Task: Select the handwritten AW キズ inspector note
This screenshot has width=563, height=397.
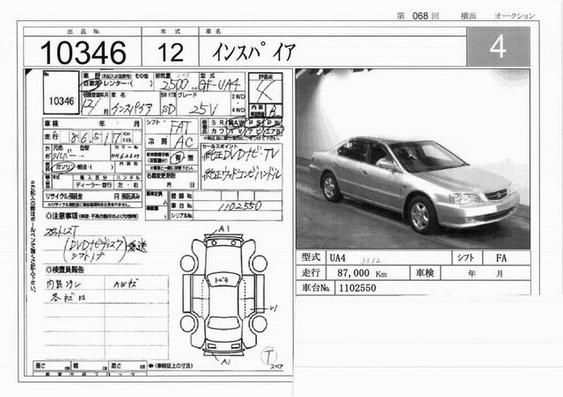Action: coord(125,285)
